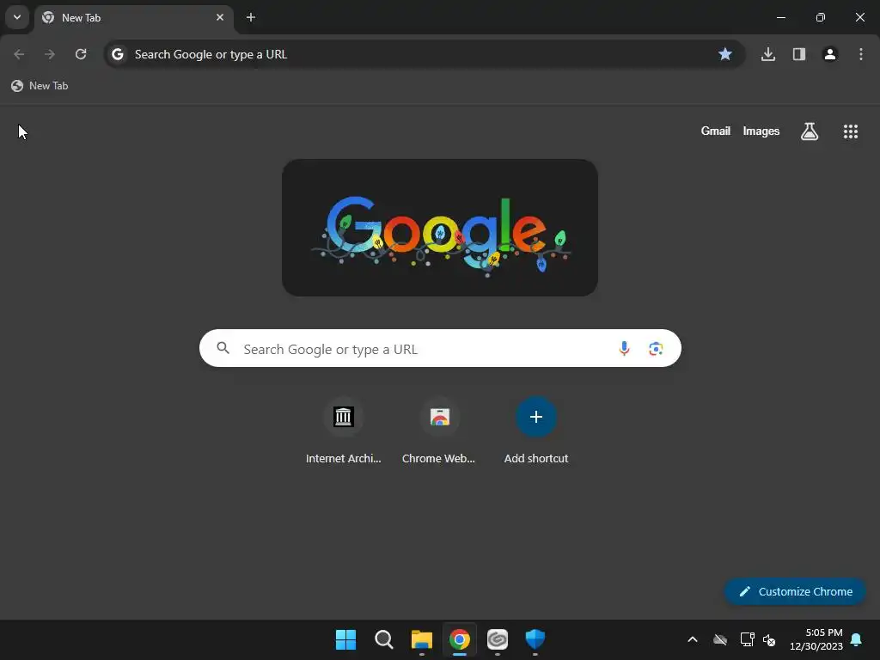Toggle the Chrome side panel
Viewport: 880px width, 660px height.
point(799,54)
